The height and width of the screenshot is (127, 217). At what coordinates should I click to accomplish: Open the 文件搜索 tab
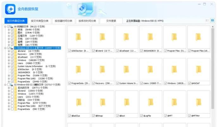click(111, 21)
